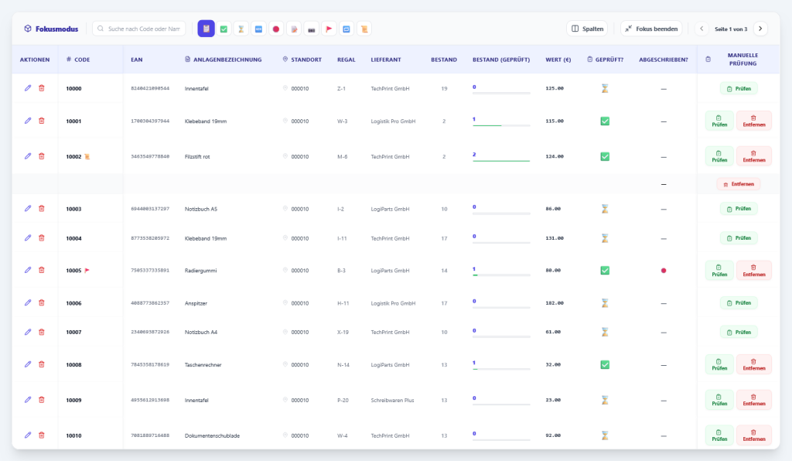Click Entfernen for item 10002
This screenshot has height=461, width=792.
753,156
